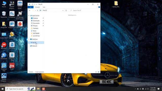This screenshot has height=91, width=162.
Task: Open the Windows Start menu
Action: coord(3,89)
